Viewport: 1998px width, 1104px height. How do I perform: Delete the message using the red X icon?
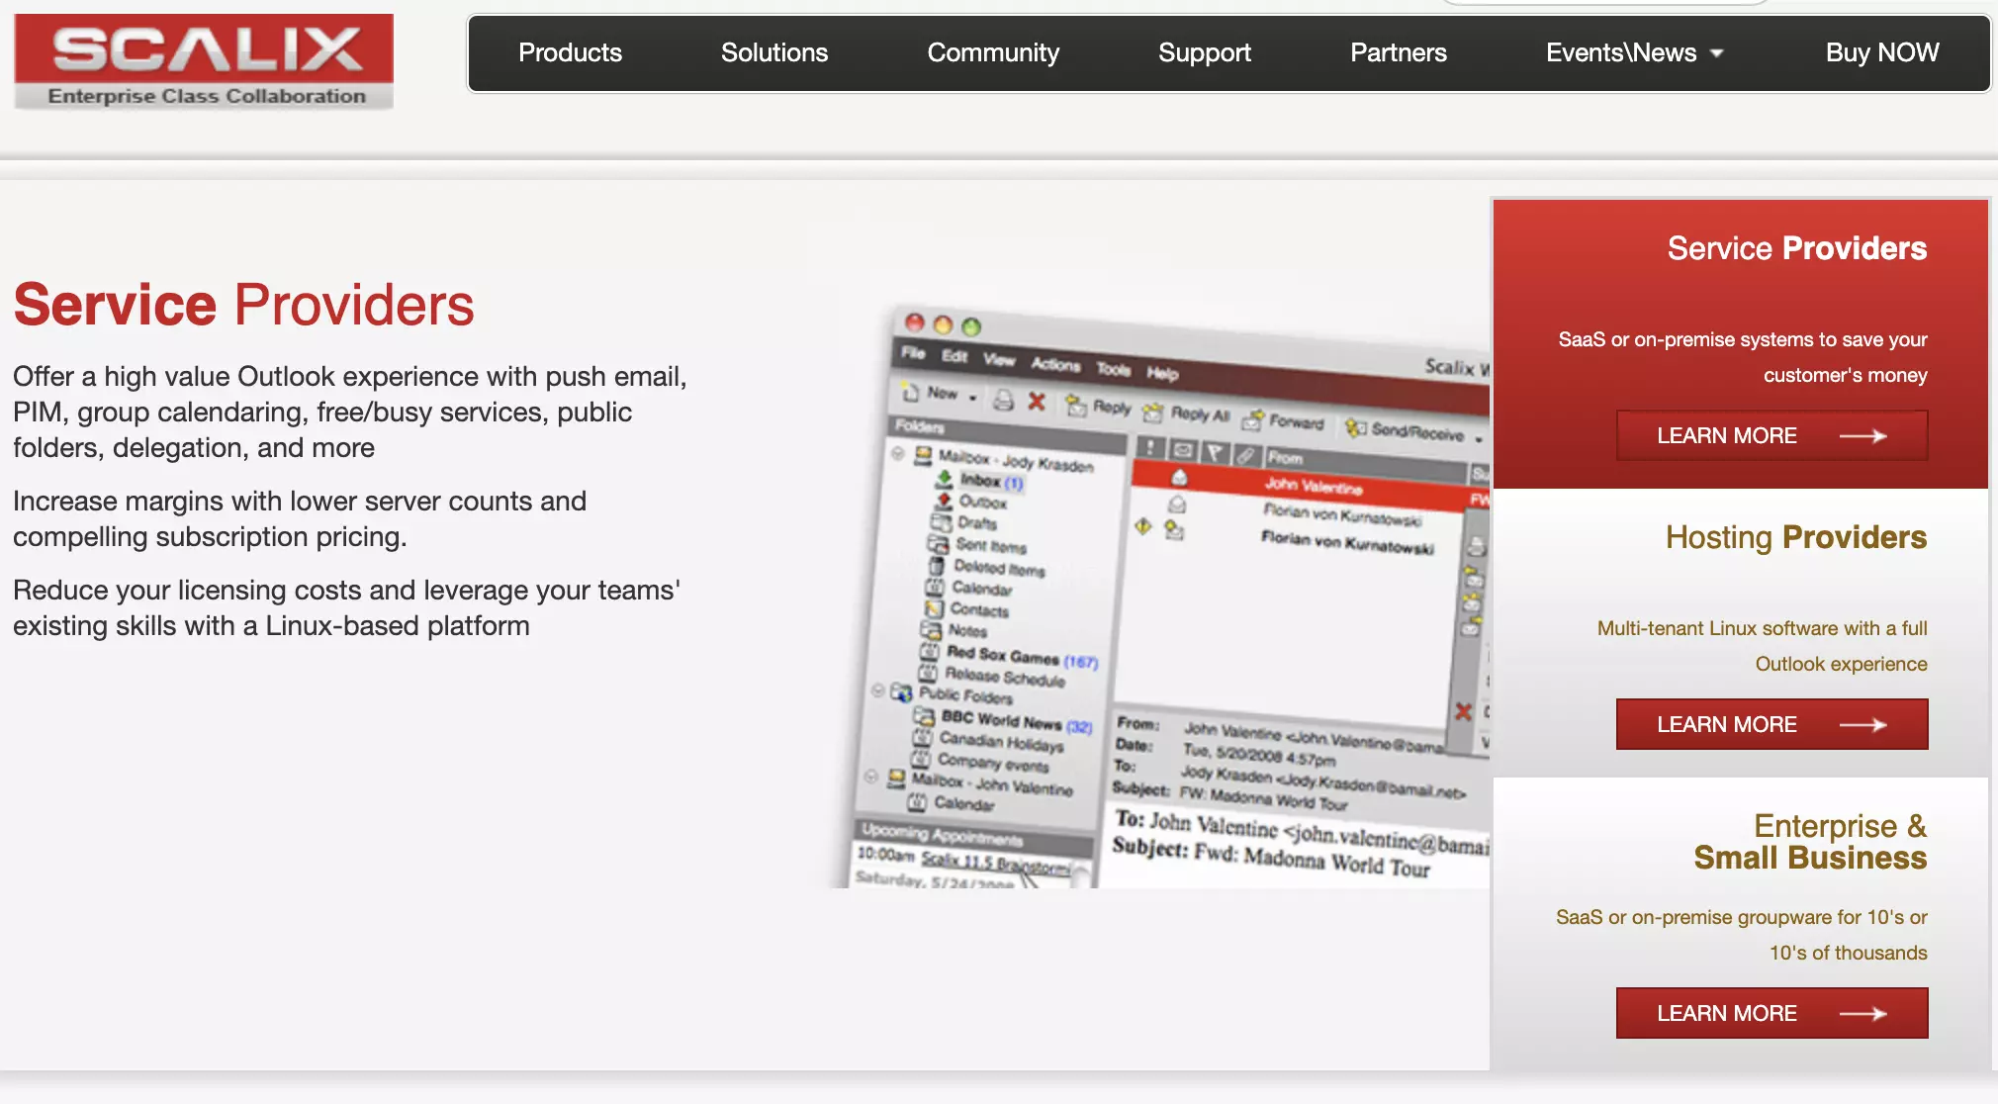tap(1037, 403)
